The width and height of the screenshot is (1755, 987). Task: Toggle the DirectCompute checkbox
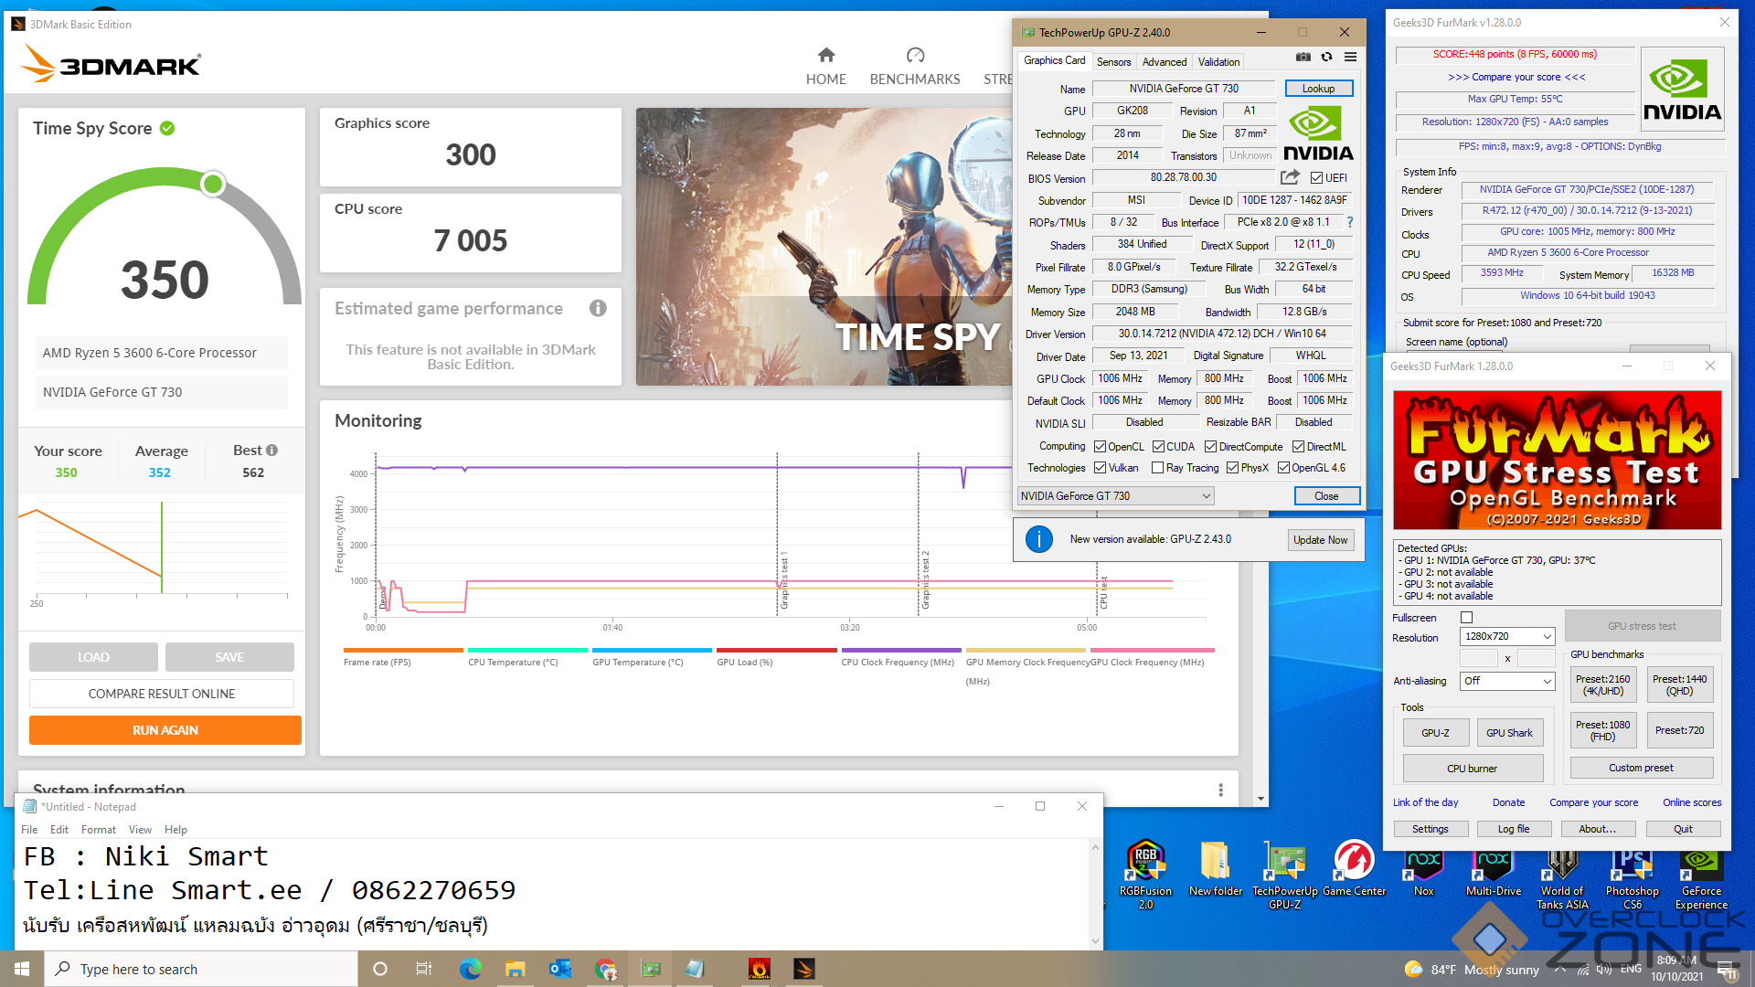[x=1210, y=447]
